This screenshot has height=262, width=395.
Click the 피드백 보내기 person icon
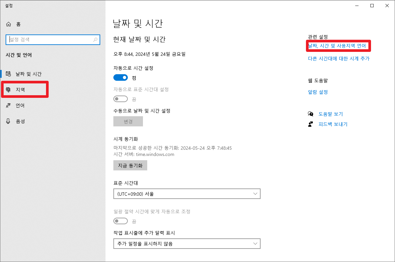(x=311, y=124)
